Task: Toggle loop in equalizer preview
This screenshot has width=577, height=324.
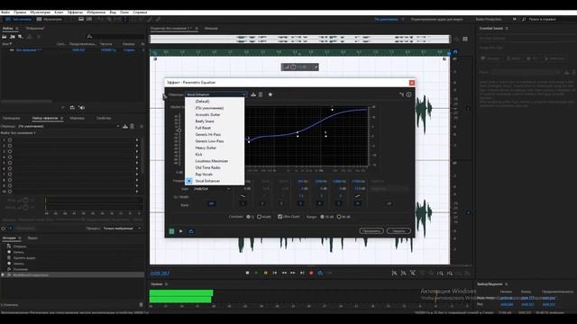Action: tap(191, 231)
